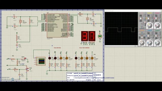Click the 'Parte INTEIRA' label
This screenshot has width=162, height=91.
tap(57, 48)
